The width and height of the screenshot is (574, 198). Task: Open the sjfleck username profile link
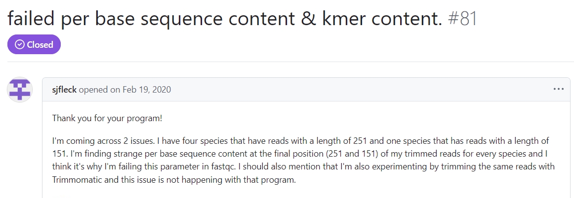pyautogui.click(x=64, y=90)
